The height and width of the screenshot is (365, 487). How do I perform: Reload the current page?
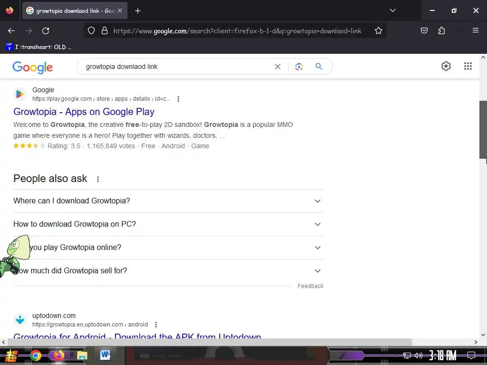tap(46, 31)
